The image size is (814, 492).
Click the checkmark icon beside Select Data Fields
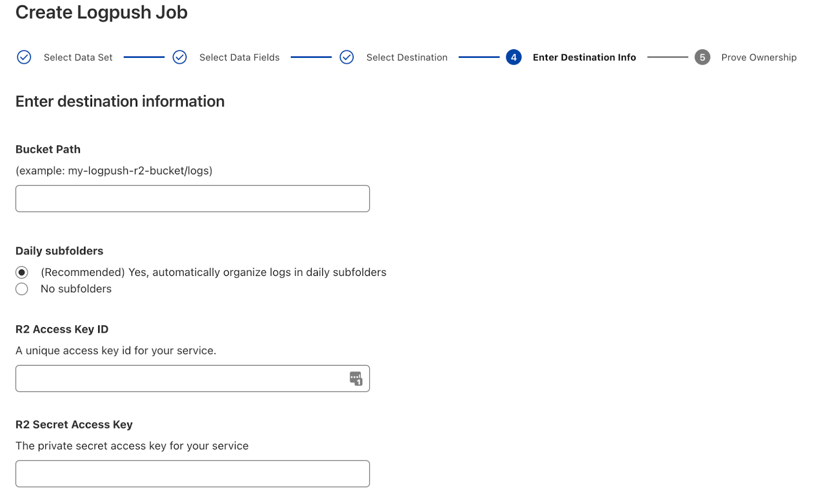click(x=180, y=57)
